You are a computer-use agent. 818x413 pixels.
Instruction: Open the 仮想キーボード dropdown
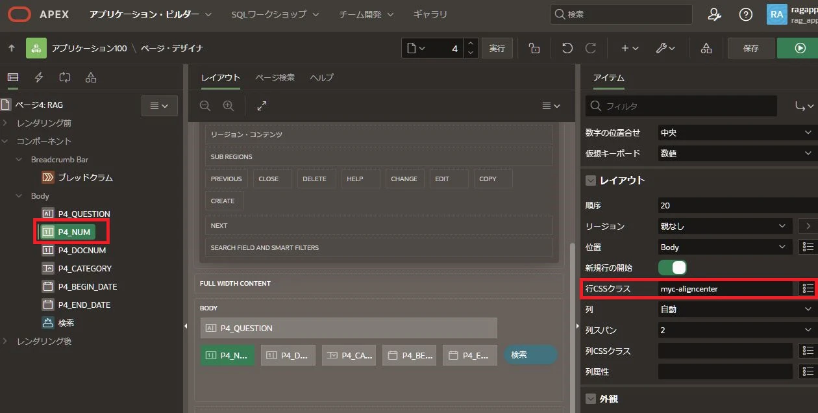click(737, 153)
